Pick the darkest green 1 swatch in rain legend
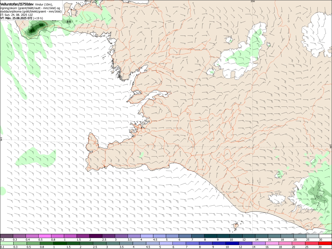Screen dimensions: 332x249 pyautogui.click(x=60, y=243)
